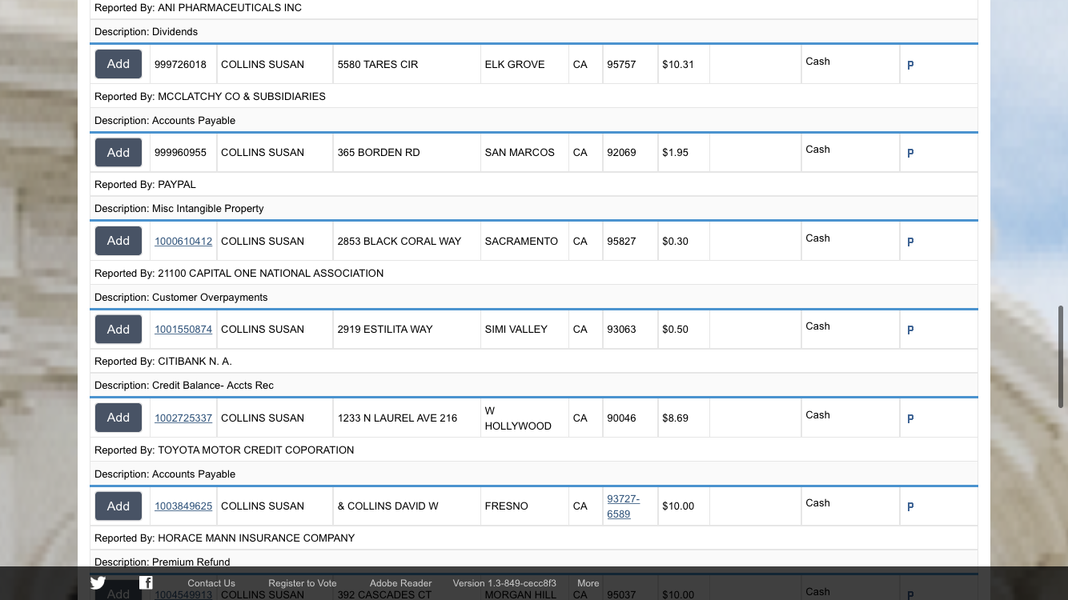The image size is (1068, 600).
Task: Open Register to Vote footer link
Action: [303, 583]
